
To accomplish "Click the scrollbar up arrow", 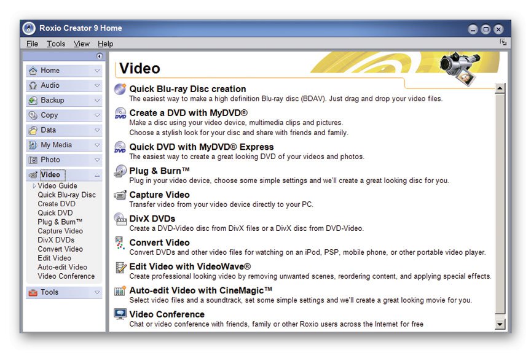I will [500, 88].
